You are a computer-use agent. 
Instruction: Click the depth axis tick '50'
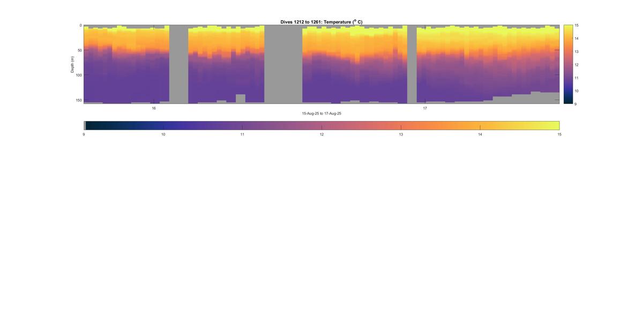pyautogui.click(x=79, y=50)
